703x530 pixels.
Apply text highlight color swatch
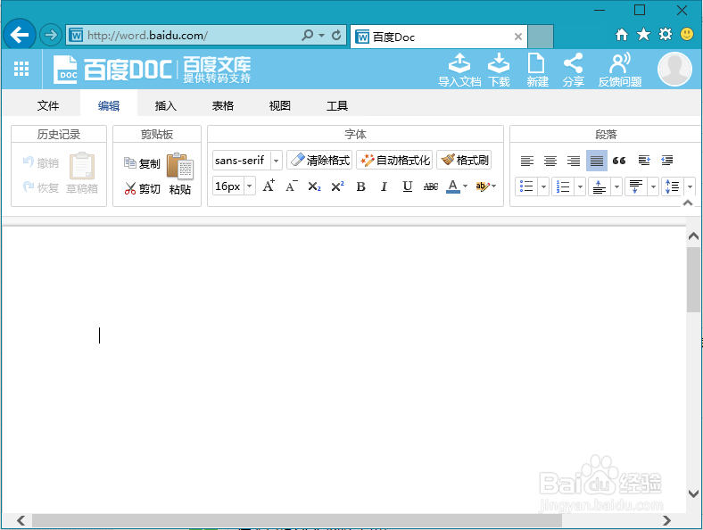pos(482,186)
